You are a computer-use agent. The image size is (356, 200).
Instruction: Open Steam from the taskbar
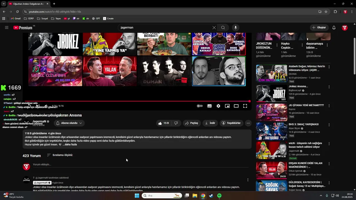211,196
